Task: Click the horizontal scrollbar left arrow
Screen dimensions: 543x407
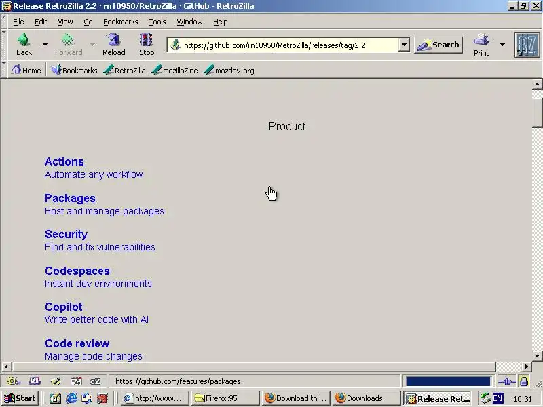Action: coord(6,366)
